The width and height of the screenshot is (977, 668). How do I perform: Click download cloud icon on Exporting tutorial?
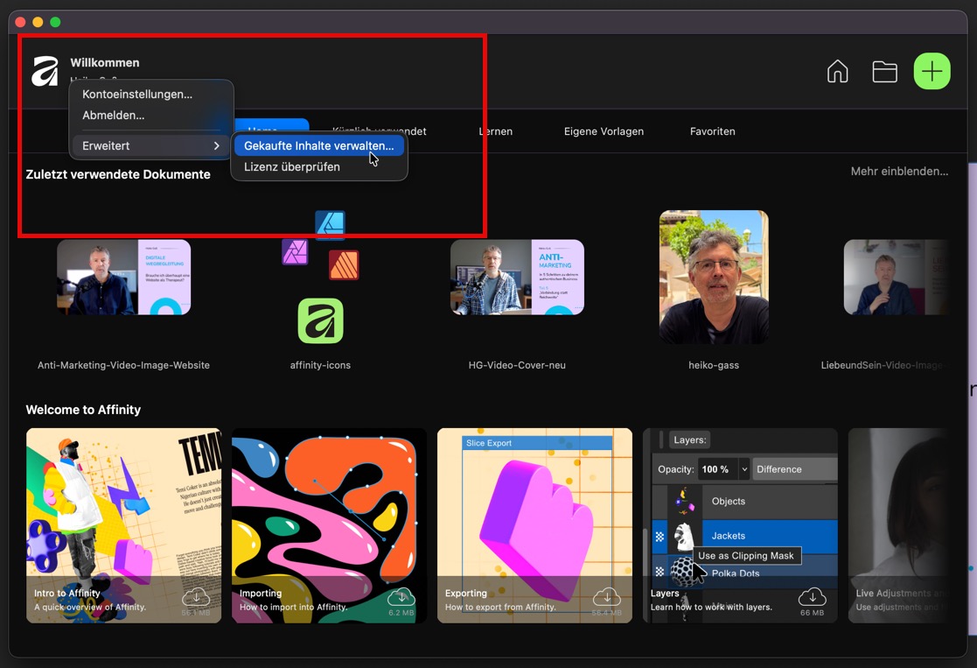[606, 597]
